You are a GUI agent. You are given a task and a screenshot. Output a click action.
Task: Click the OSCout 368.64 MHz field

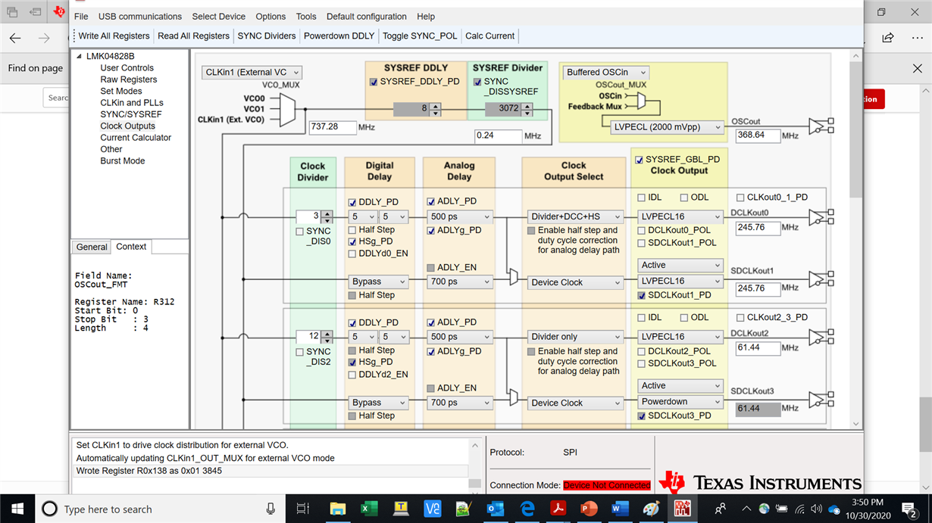758,135
